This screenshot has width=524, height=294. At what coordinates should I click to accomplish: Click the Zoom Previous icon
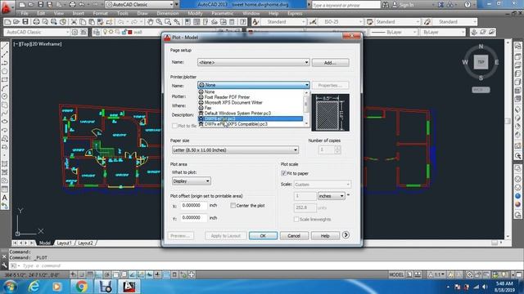177,22
